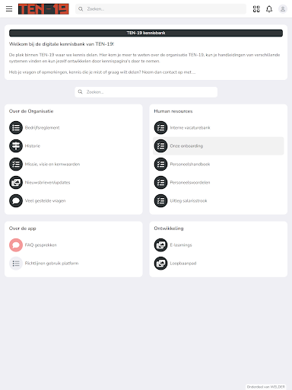Click the E-learnings images icon
292x390 pixels.
pyautogui.click(x=160, y=245)
